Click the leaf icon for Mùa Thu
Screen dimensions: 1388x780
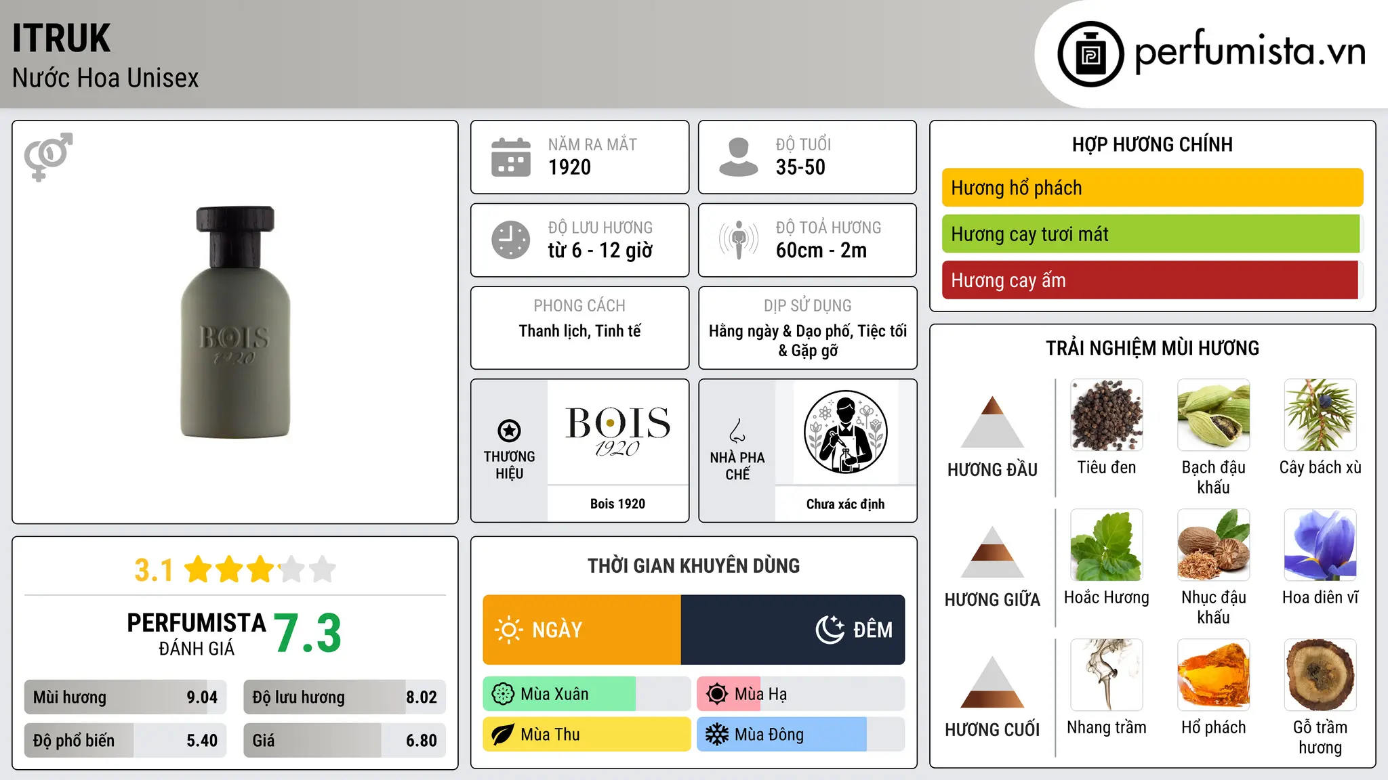coord(503,735)
